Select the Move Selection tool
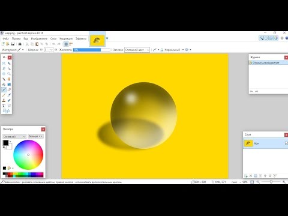The width and height of the screenshot is (288, 216). coord(9,68)
